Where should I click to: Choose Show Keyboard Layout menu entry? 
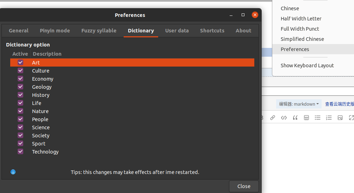[x=307, y=66]
